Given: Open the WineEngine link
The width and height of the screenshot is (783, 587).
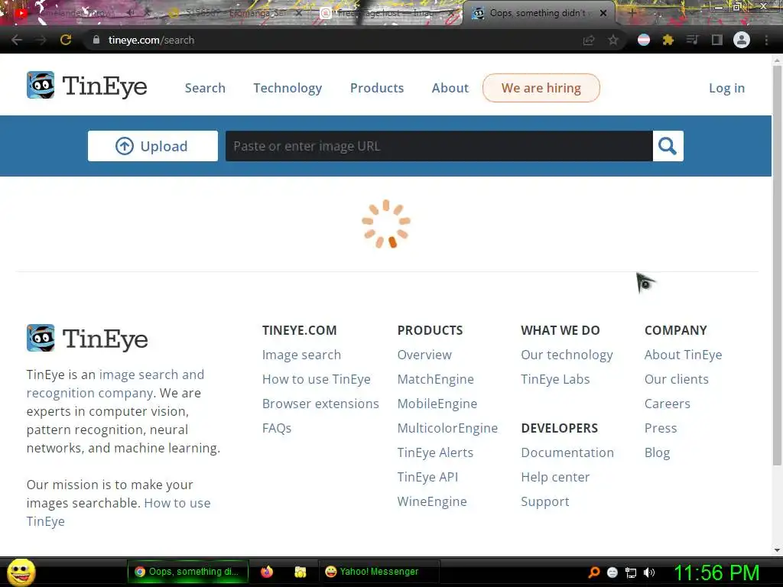Looking at the screenshot, I should [432, 501].
